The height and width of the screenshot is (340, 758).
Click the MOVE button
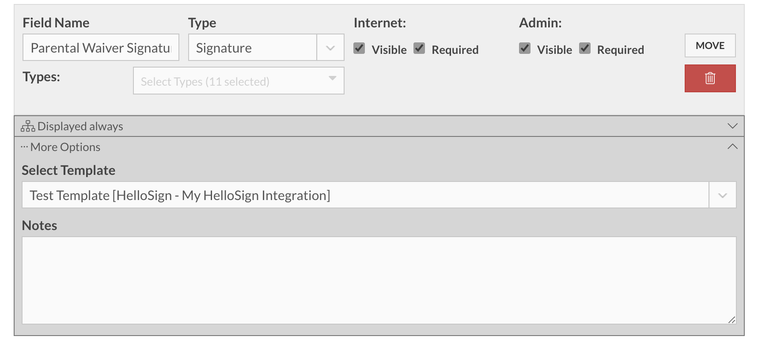coord(709,45)
